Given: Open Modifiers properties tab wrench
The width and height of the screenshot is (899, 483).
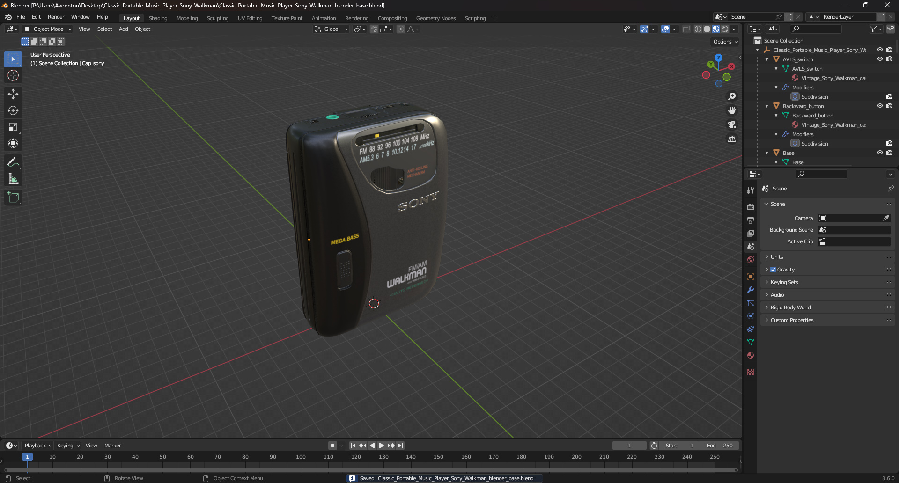Looking at the screenshot, I should pyautogui.click(x=751, y=290).
